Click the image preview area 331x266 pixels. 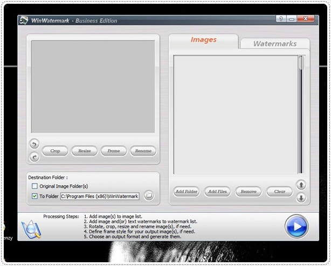[93, 87]
